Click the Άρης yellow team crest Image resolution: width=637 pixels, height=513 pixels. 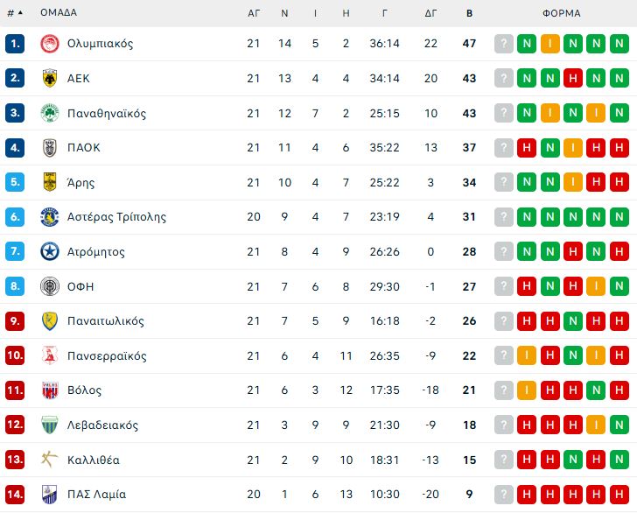[49, 182]
